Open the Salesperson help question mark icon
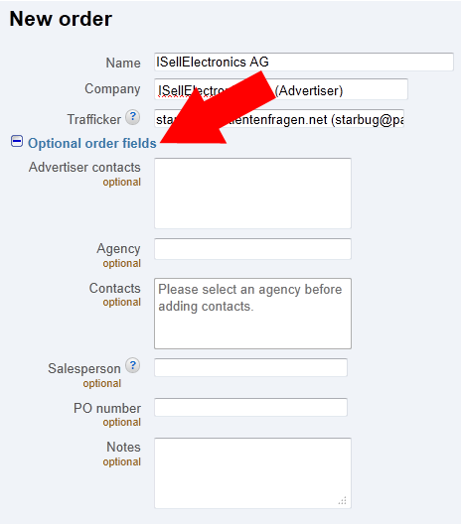This screenshot has width=461, height=524. (132, 365)
